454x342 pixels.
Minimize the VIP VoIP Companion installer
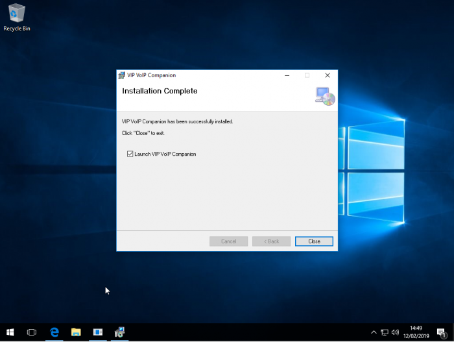coord(287,75)
